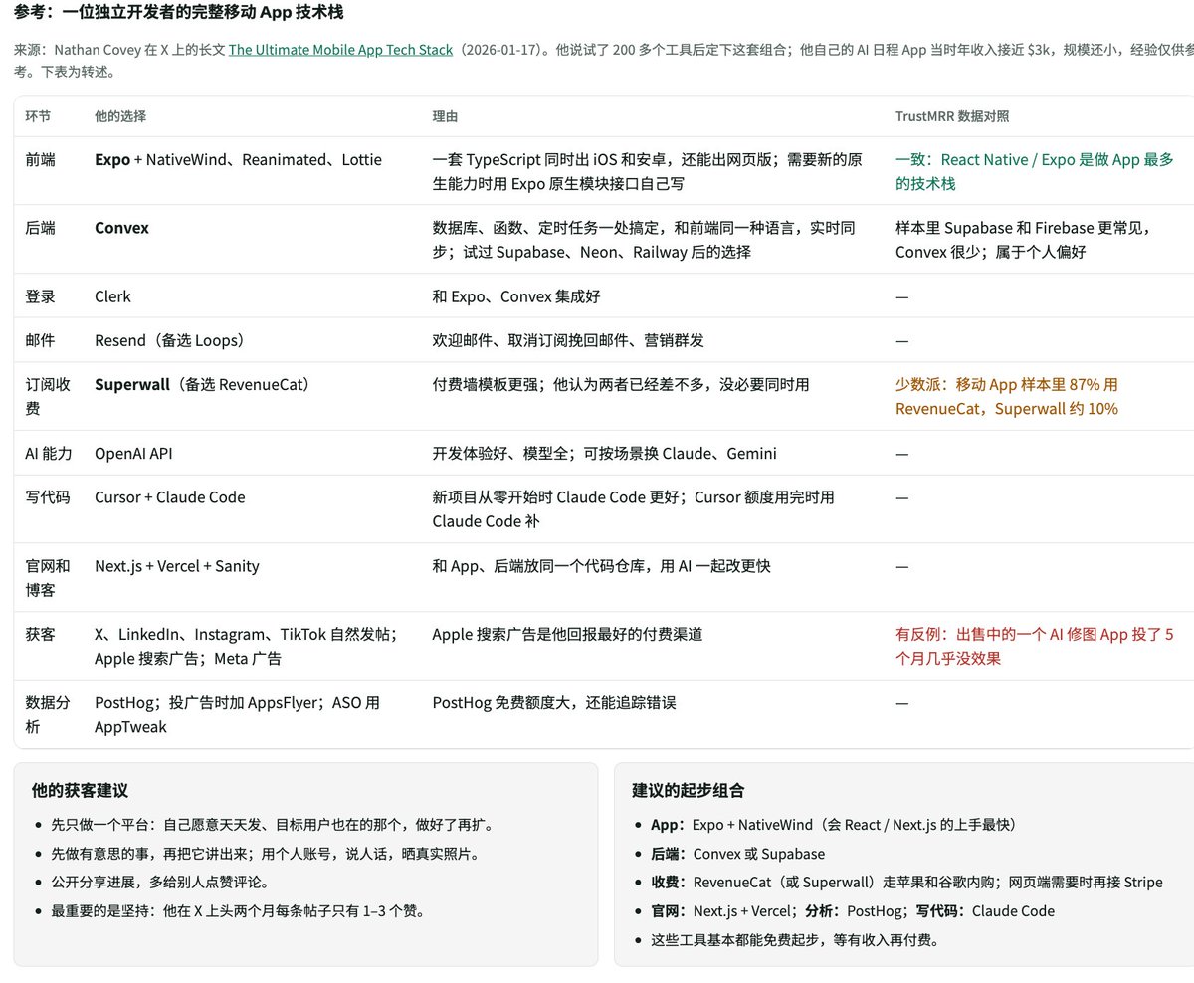Viewport: 1194px width, 983px height.
Task: Select the "官网和博客" row label
Action: tap(48, 578)
